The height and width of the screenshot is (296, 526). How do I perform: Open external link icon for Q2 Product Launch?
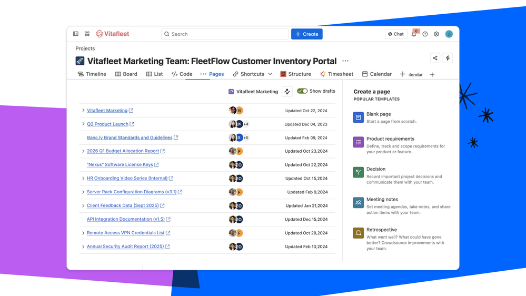[132, 124]
